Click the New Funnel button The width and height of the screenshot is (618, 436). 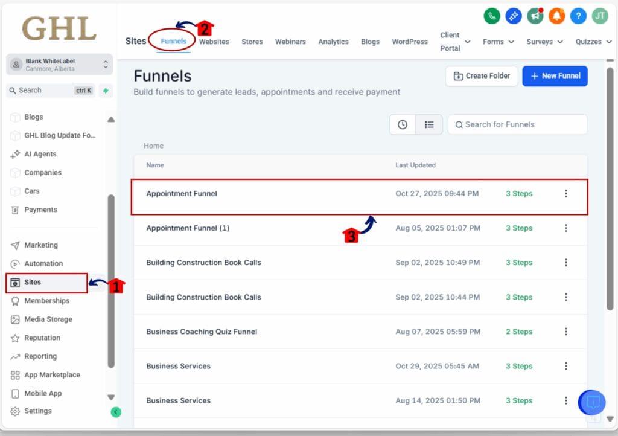[555, 76]
